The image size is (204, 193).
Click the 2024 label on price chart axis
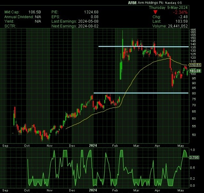(93, 145)
